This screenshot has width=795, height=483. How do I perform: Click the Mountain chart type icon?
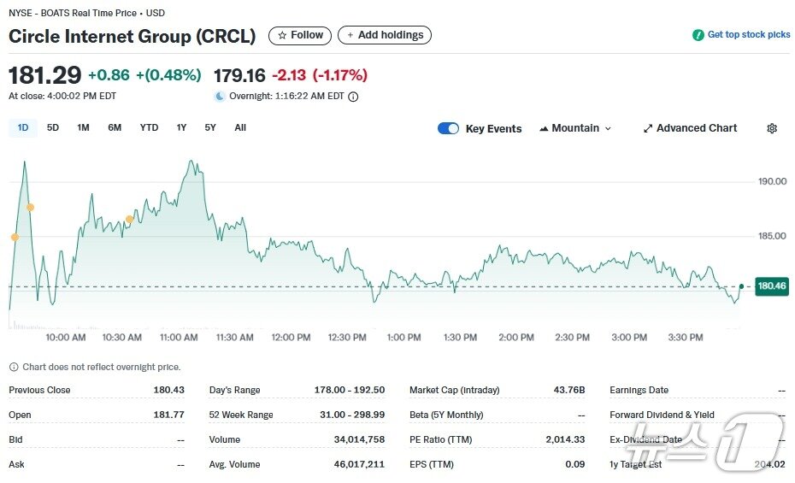click(x=544, y=128)
